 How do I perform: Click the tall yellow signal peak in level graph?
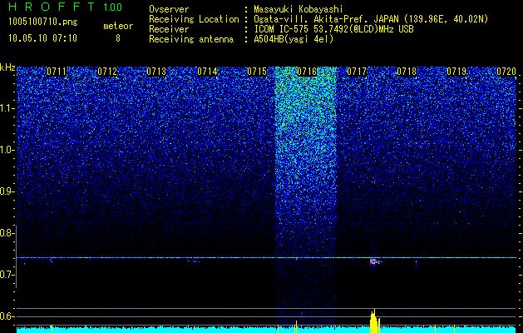(374, 321)
